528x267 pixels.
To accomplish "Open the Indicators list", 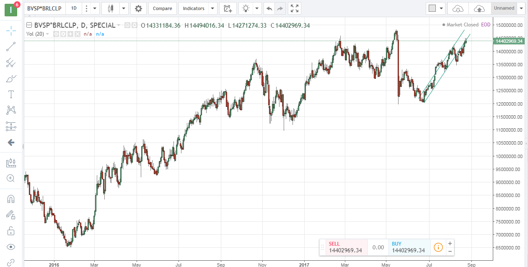I will [194, 8].
